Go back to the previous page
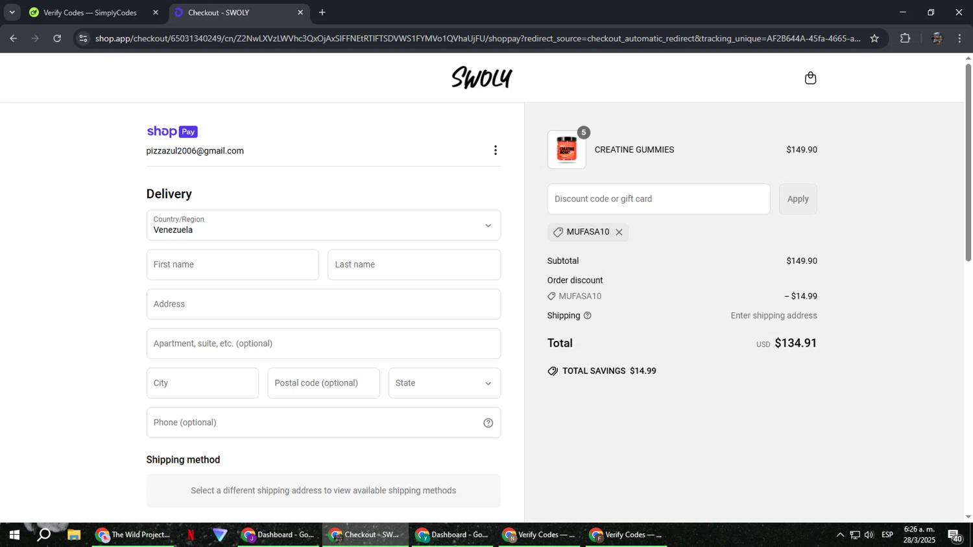 click(14, 38)
